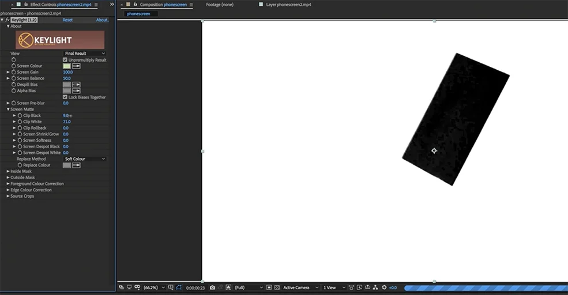Toggle pixel aspect ratio correction icon
568x295 pixels.
pos(351,288)
